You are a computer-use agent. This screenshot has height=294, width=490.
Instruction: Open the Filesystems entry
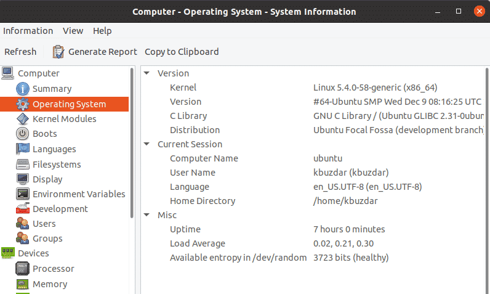[57, 164]
